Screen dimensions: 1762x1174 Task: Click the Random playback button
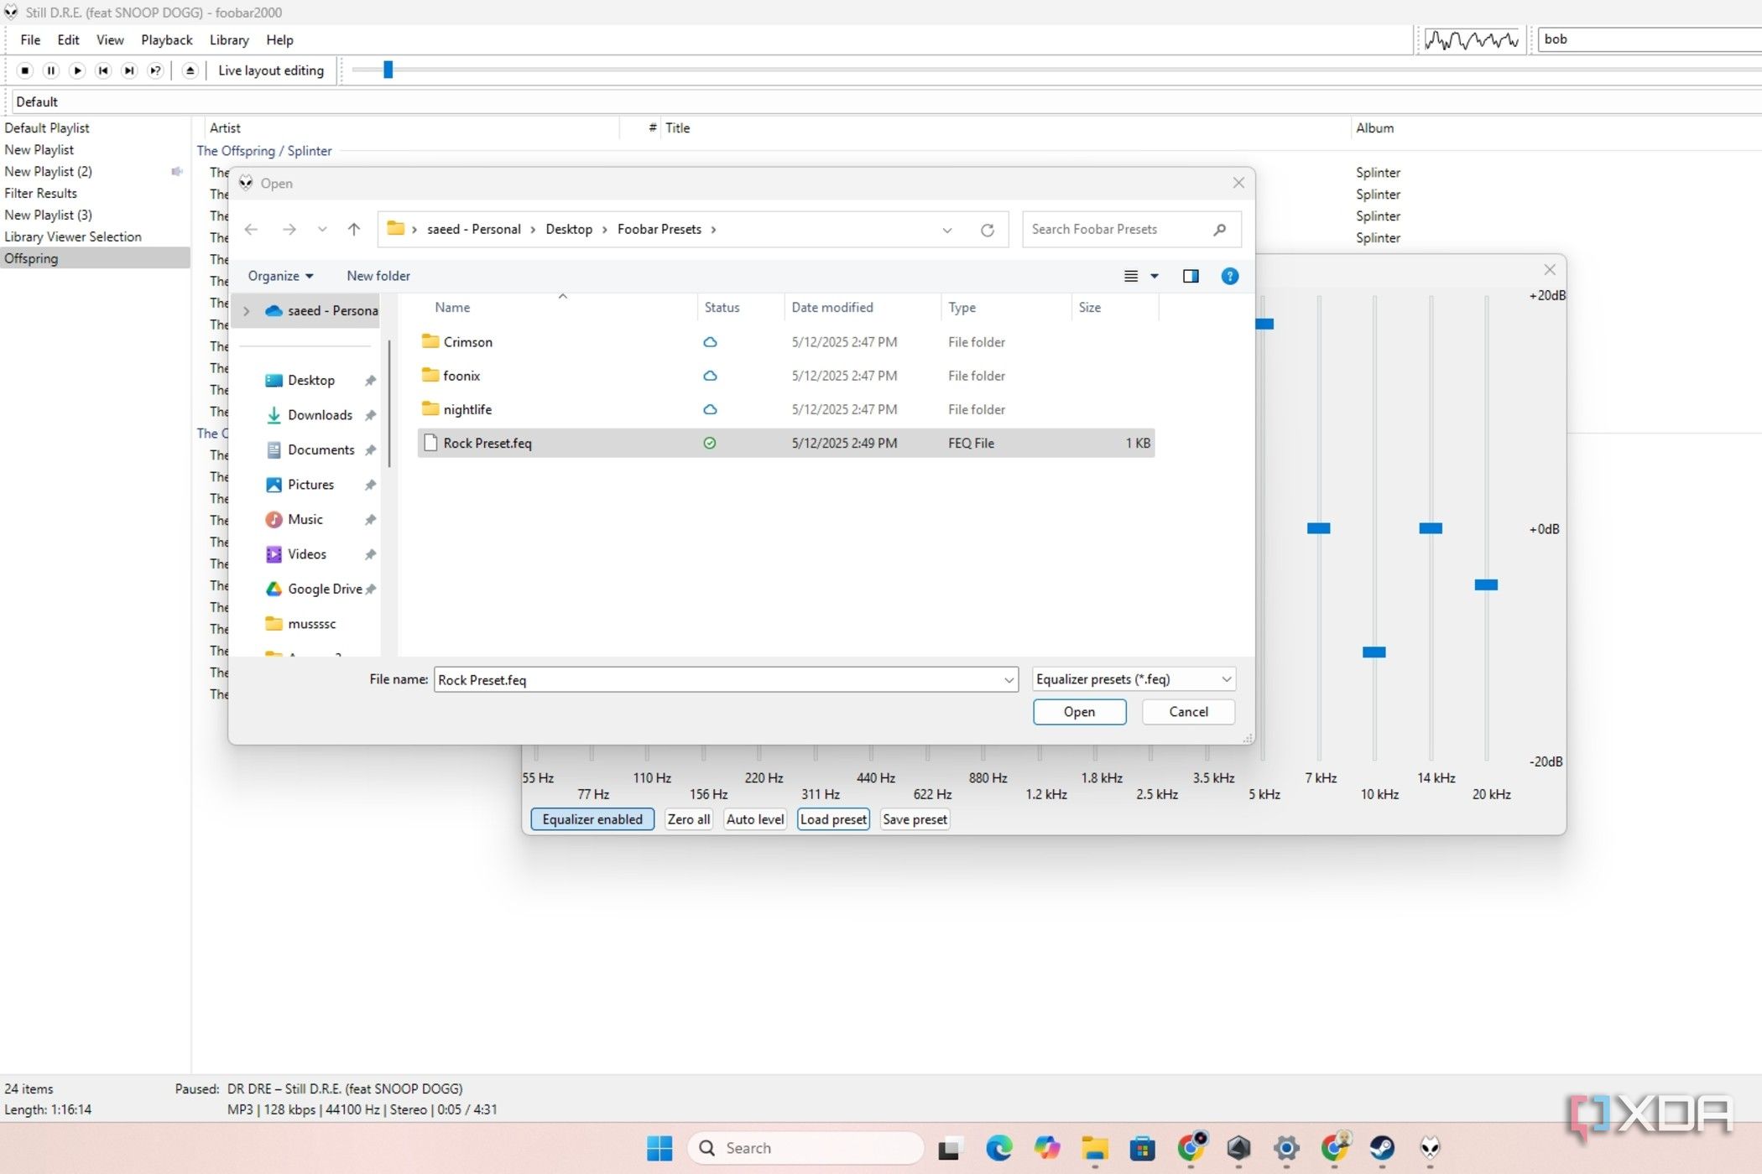[x=155, y=70]
